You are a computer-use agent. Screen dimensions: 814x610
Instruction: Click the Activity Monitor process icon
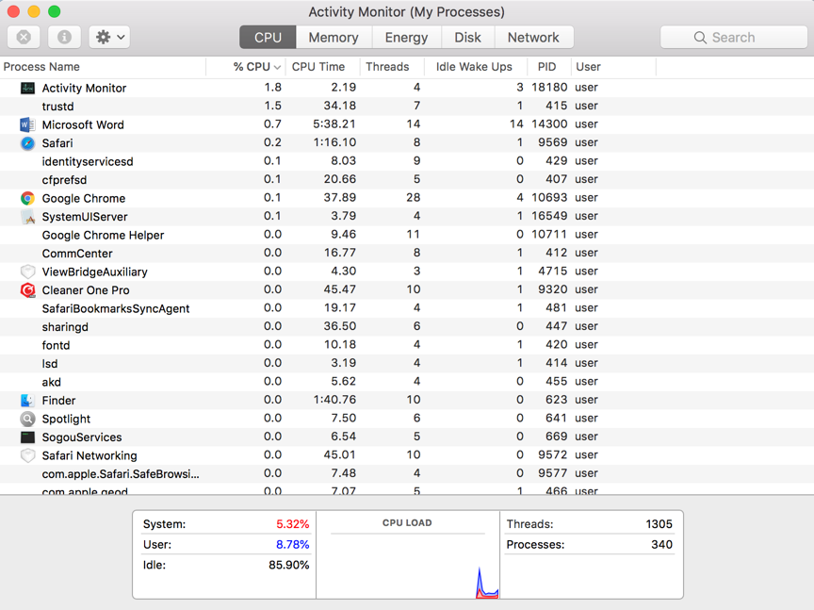click(27, 88)
